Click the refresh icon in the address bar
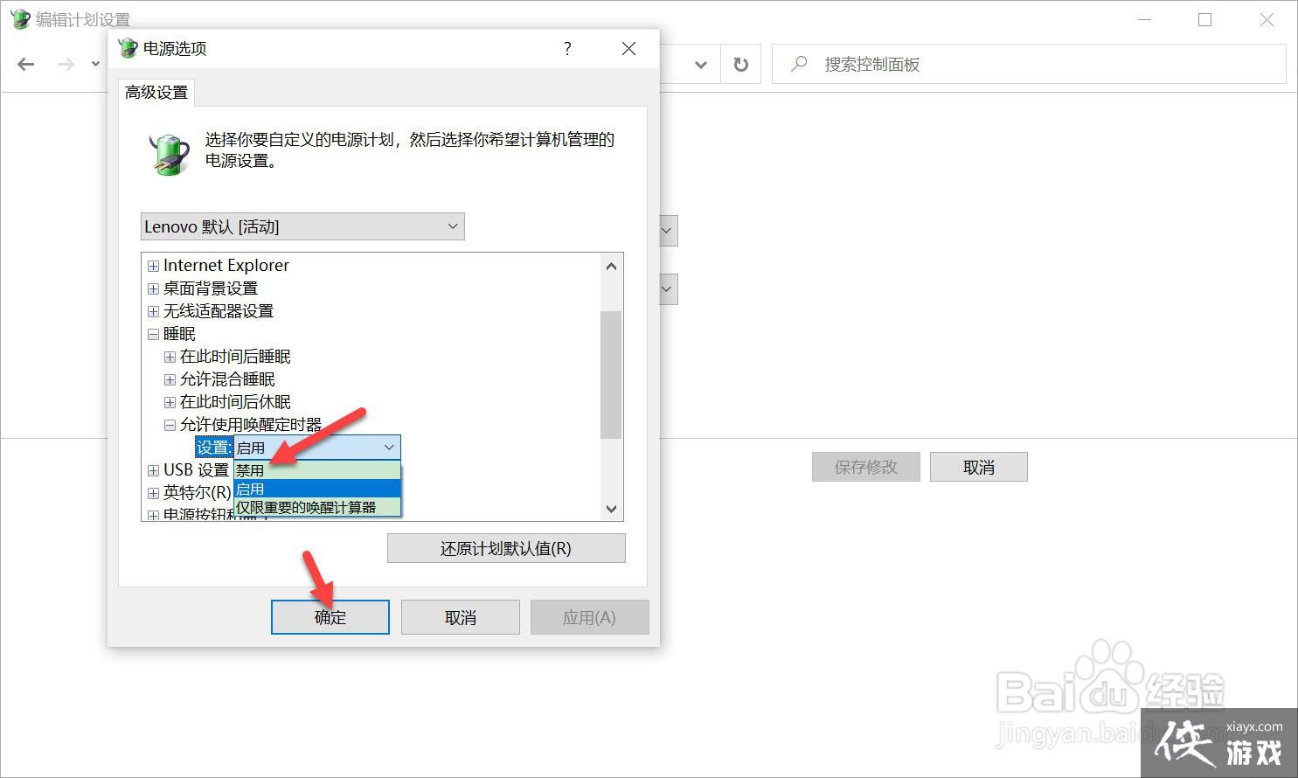Screen dimensions: 1298x778 pyautogui.click(x=740, y=64)
